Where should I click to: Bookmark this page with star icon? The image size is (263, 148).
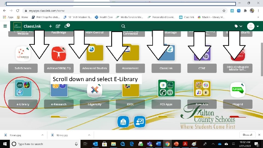[224, 11]
